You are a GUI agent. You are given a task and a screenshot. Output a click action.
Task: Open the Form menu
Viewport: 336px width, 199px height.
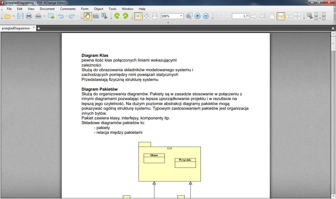click(85, 9)
